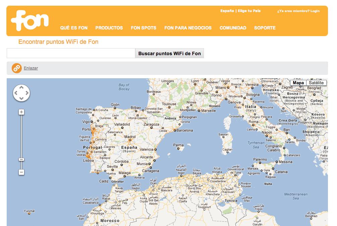Image resolution: width=337 pixels, height=226 pixels.
Task: Click the Login link
Action: tap(315, 11)
